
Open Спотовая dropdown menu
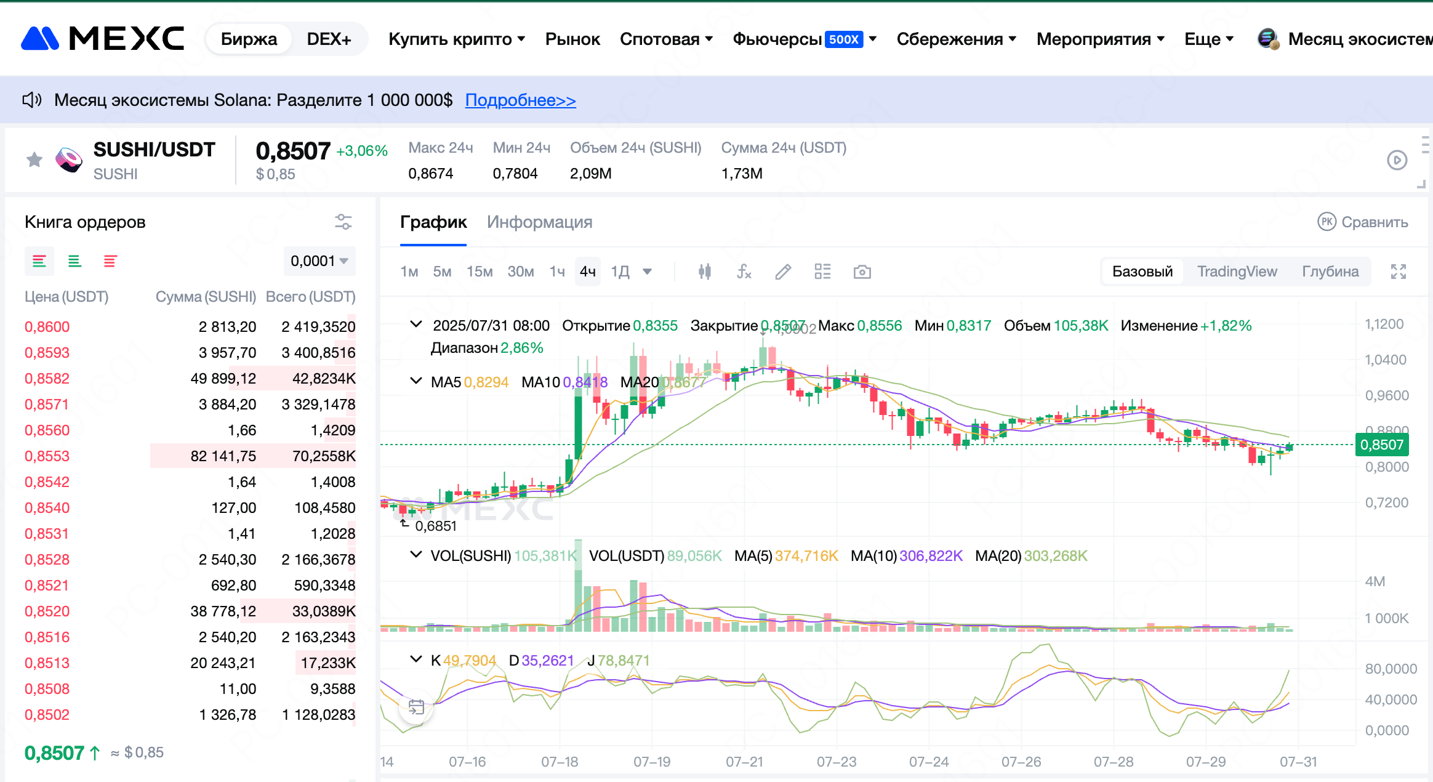tap(666, 39)
